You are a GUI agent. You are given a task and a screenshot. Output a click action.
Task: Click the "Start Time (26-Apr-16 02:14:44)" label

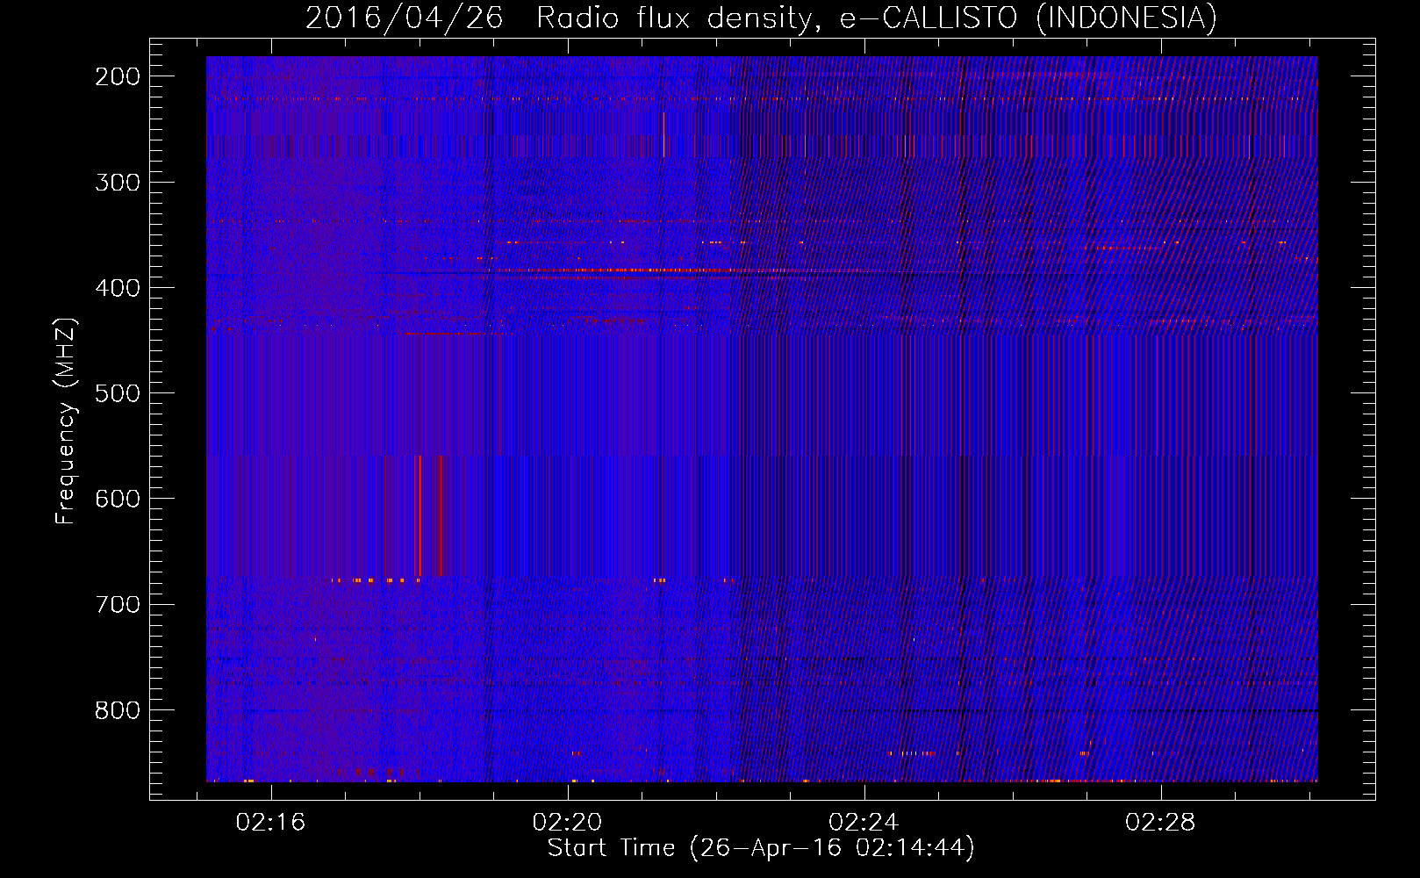click(x=761, y=848)
